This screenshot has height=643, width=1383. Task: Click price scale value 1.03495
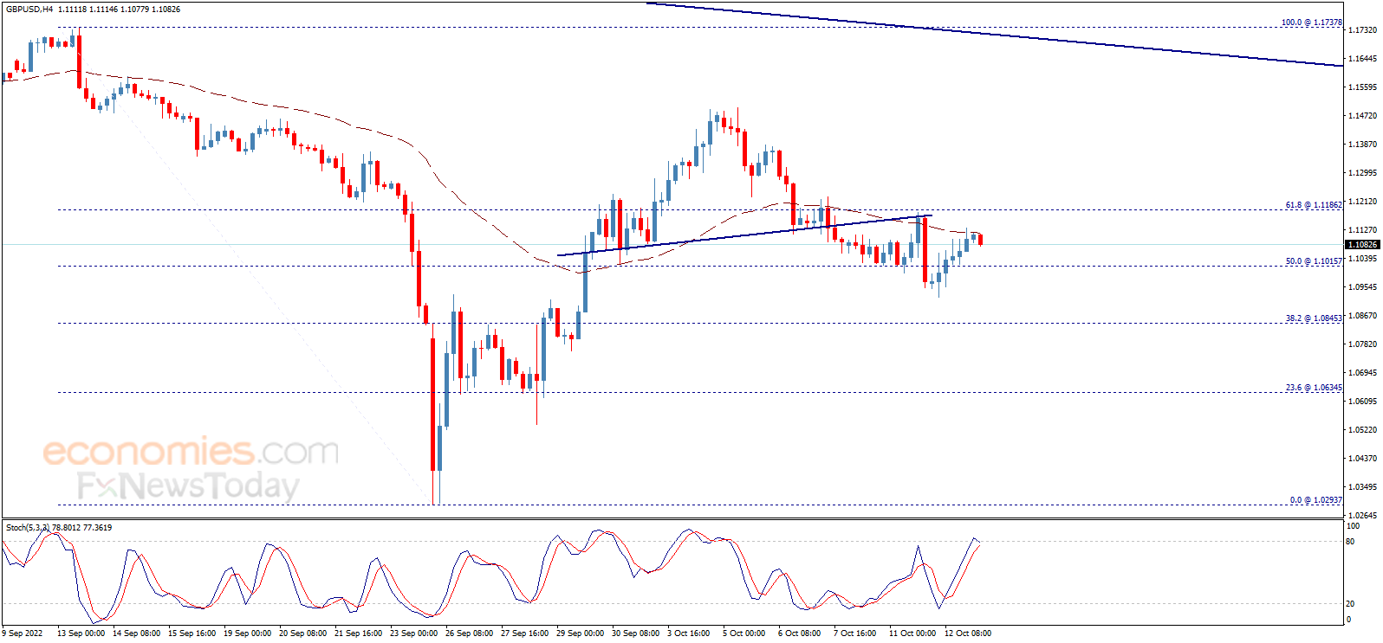click(1363, 487)
